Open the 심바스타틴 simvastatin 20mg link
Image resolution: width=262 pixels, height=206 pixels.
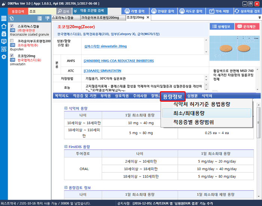(x=105, y=46)
